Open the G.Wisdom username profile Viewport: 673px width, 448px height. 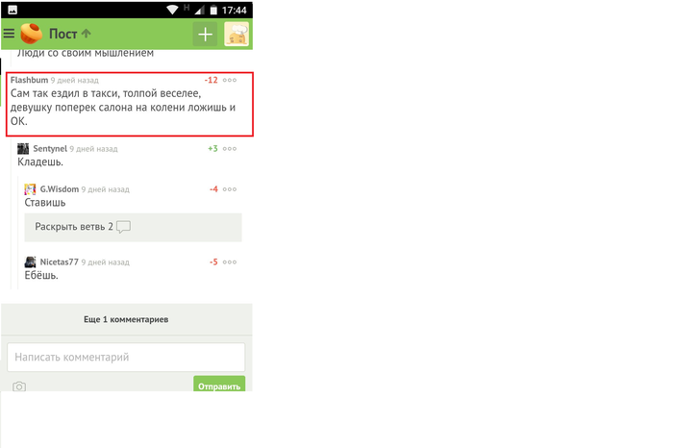(60, 189)
